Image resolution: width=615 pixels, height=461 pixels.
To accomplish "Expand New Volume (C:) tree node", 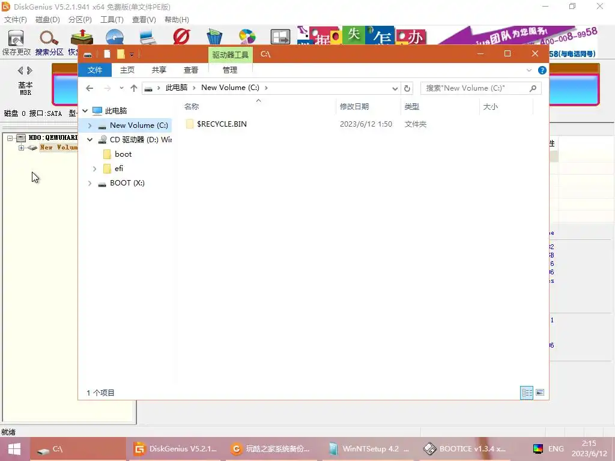I will [x=90, y=125].
